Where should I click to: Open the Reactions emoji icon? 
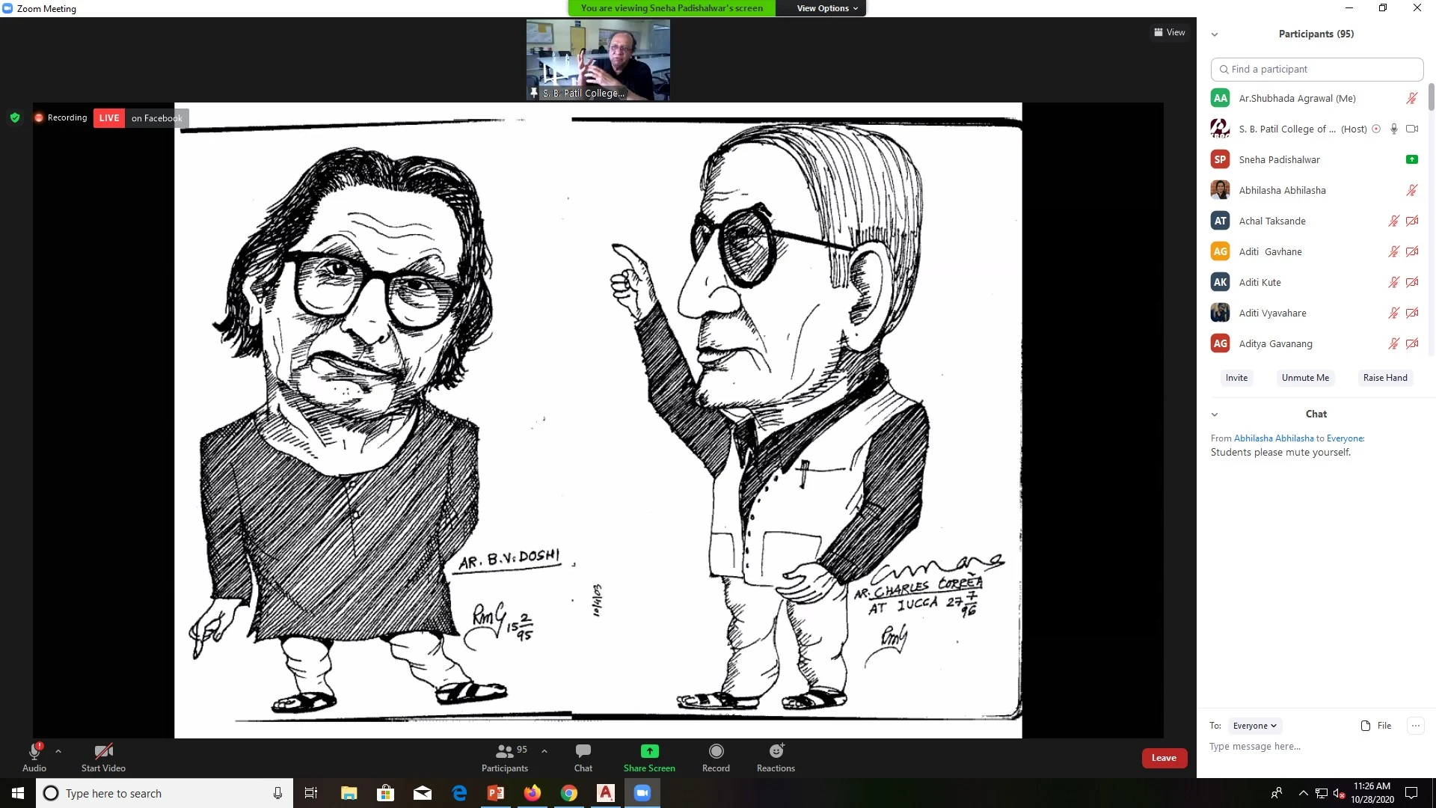point(776,751)
